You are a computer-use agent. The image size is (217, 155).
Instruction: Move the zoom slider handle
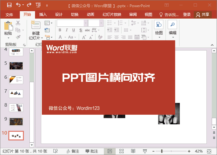[162, 151]
